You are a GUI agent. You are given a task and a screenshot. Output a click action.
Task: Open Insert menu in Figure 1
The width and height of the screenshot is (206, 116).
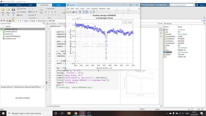click(x=82, y=9)
